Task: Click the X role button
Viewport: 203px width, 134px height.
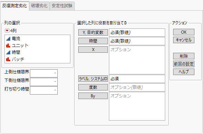Action: pyautogui.click(x=93, y=49)
